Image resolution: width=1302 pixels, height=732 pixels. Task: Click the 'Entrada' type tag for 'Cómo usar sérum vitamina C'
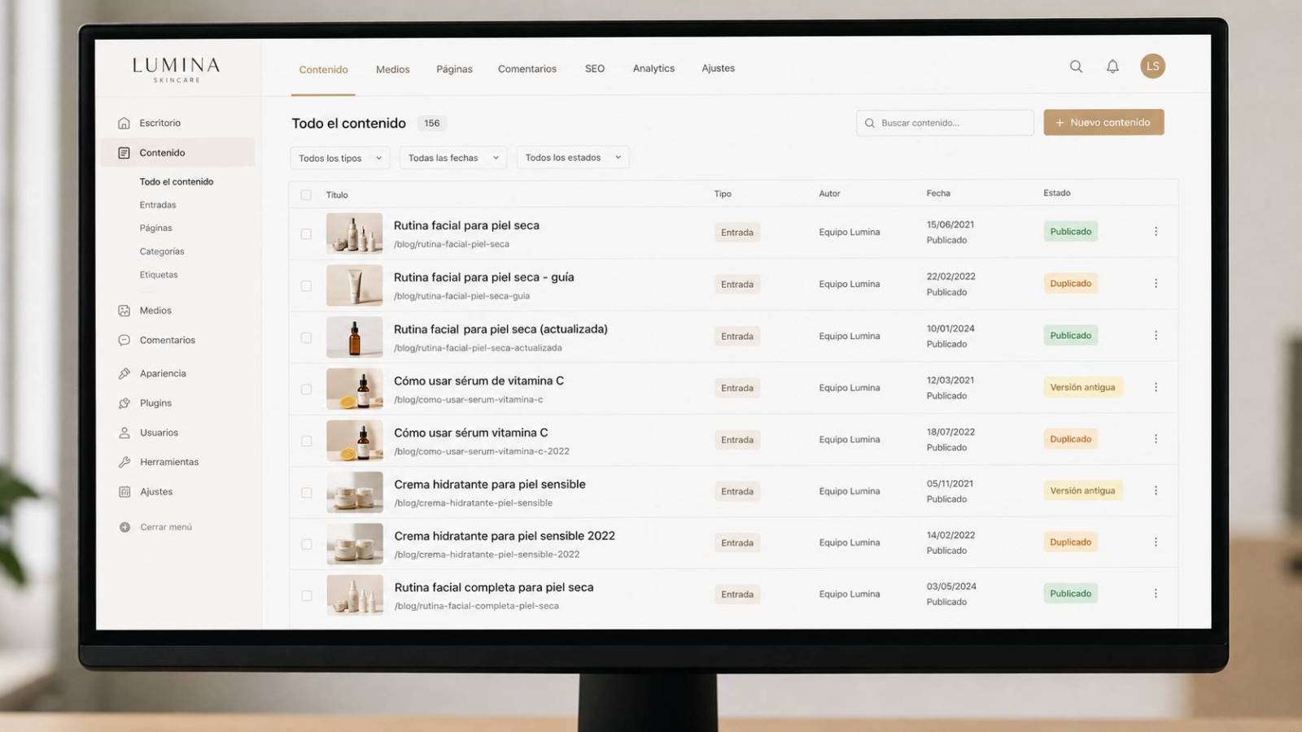(x=737, y=440)
